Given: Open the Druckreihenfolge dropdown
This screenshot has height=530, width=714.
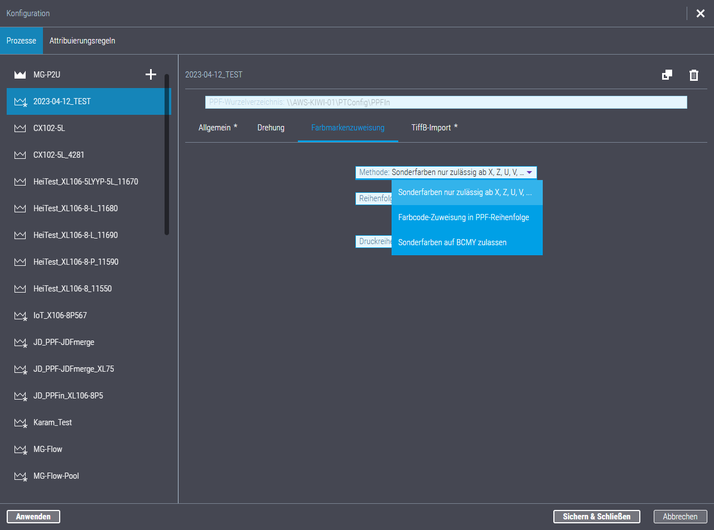Looking at the screenshot, I should coord(374,241).
